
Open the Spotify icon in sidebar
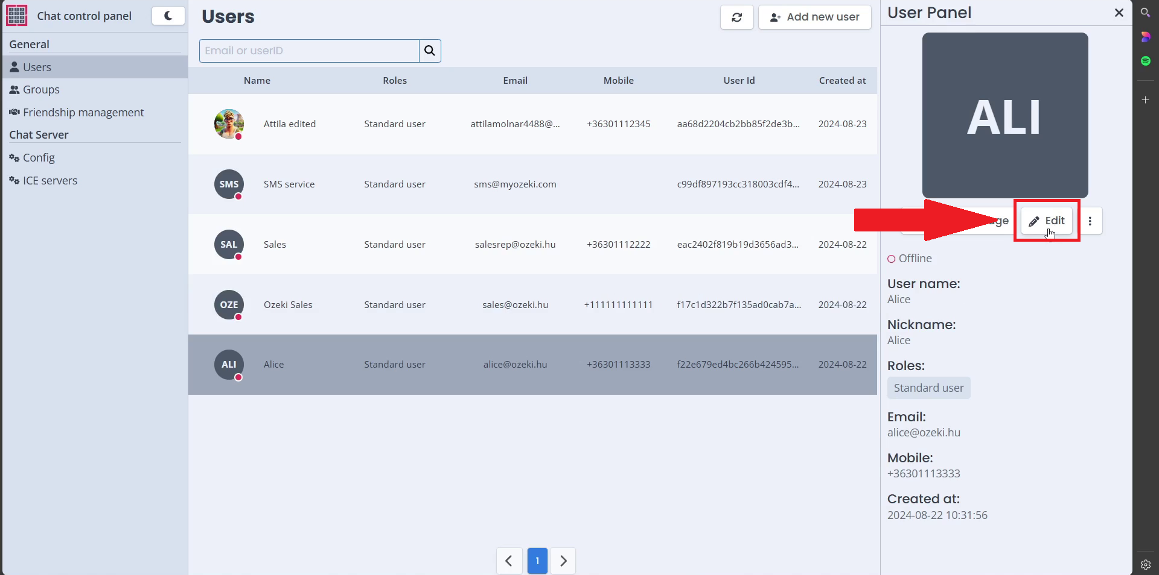pos(1145,61)
